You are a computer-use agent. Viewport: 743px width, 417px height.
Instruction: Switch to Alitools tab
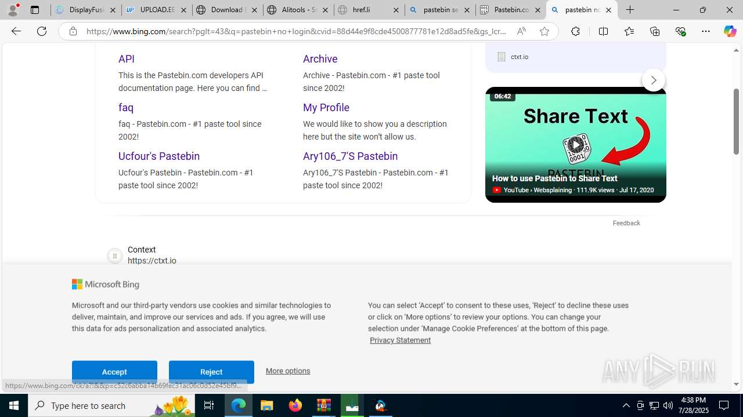pyautogui.click(x=298, y=10)
